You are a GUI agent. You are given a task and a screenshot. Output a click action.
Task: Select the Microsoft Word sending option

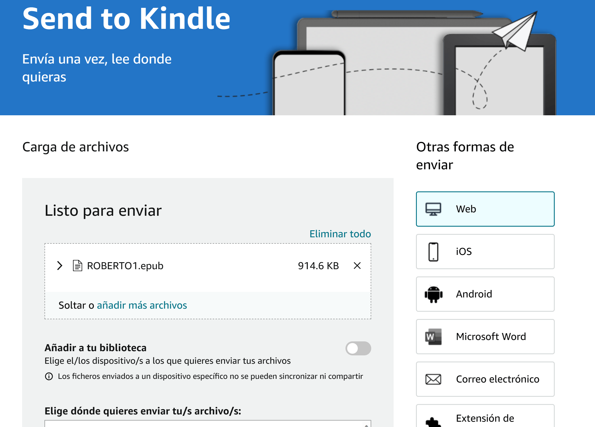point(485,337)
